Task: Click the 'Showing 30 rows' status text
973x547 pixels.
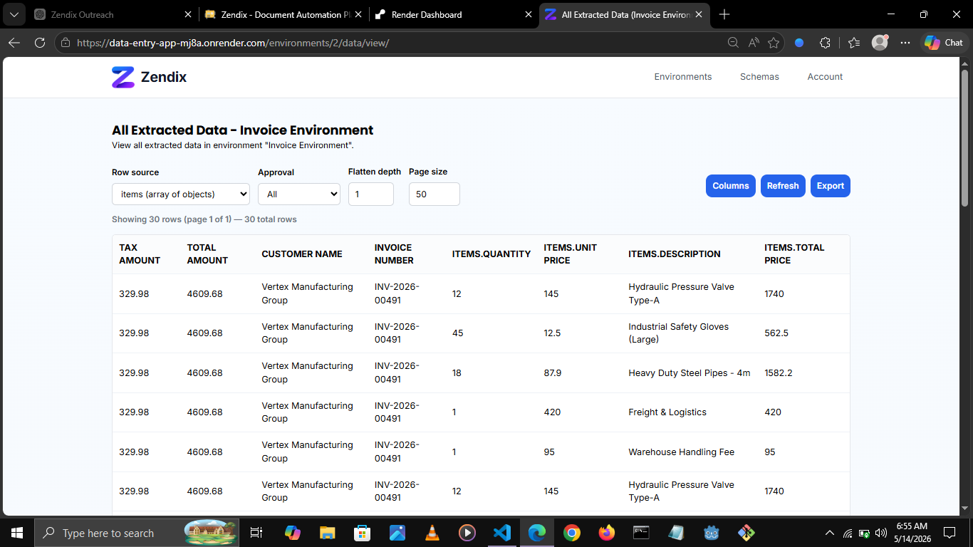Action: pyautogui.click(x=204, y=219)
